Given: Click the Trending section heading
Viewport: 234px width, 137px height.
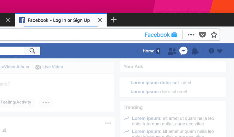Looking at the screenshot, I should pyautogui.click(x=133, y=108).
